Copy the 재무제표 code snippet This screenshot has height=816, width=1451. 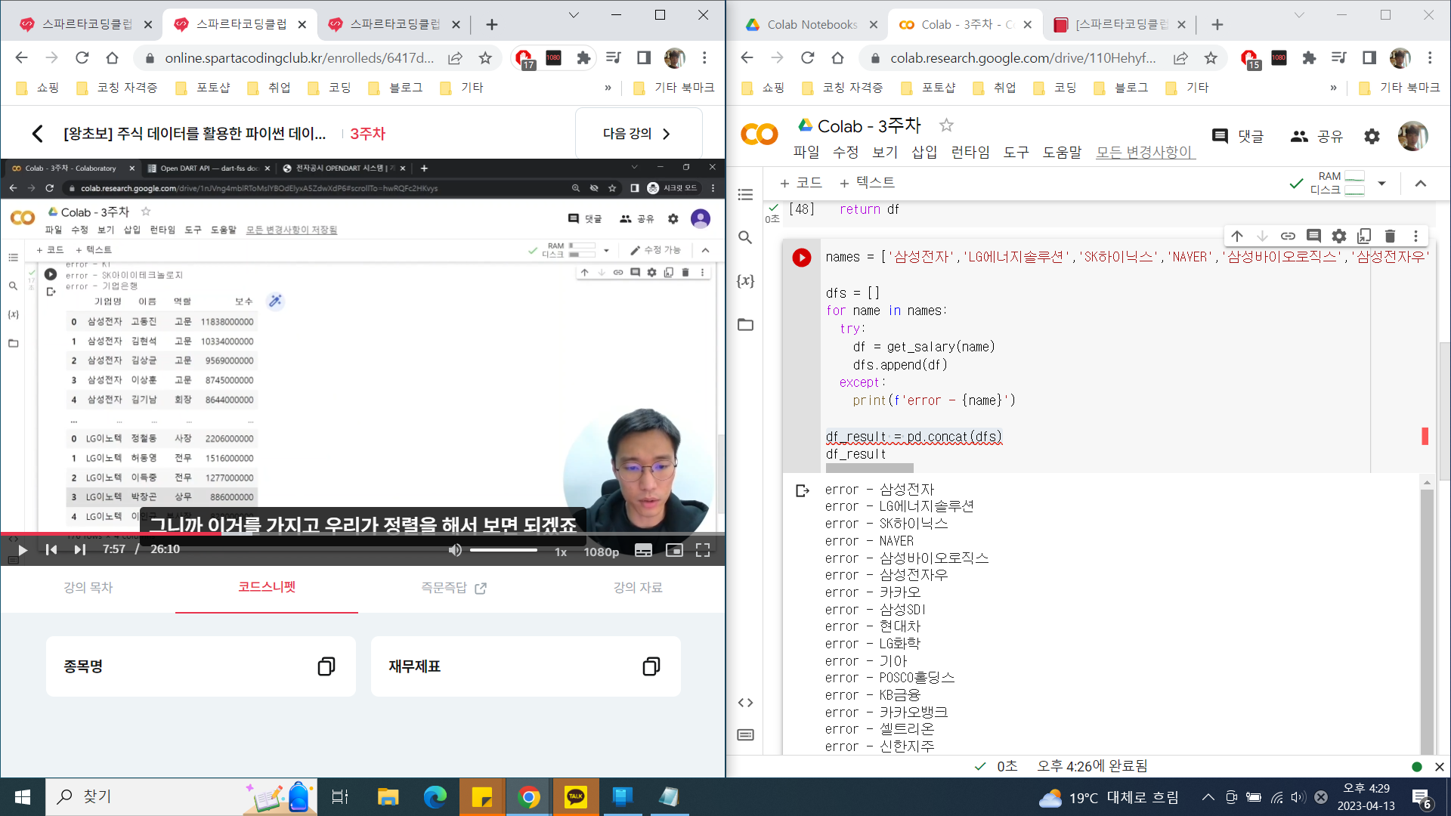click(x=651, y=666)
